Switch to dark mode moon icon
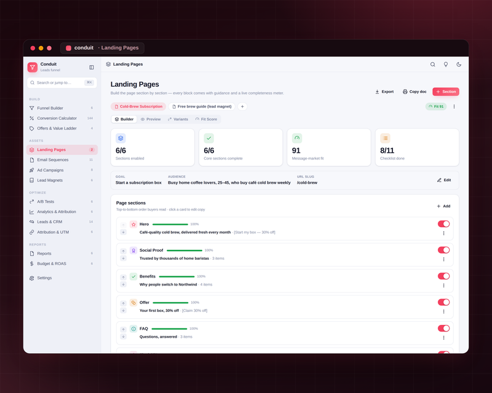 (459, 64)
